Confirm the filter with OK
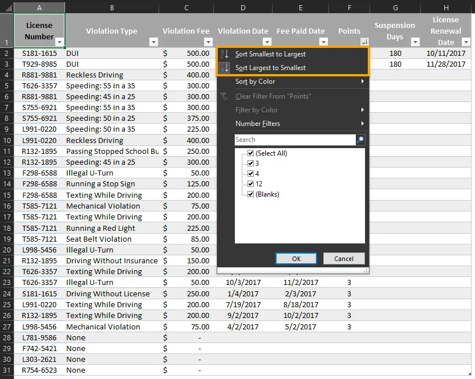Screen dimensions: 475x379 [x=296, y=259]
